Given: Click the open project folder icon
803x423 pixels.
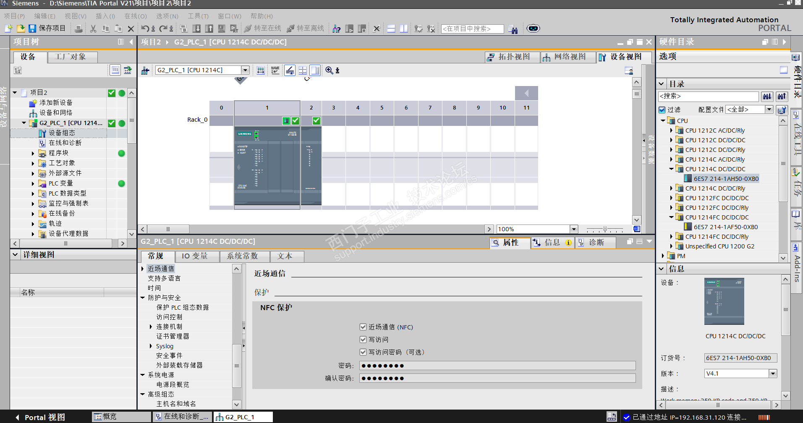Looking at the screenshot, I should tap(21, 29).
